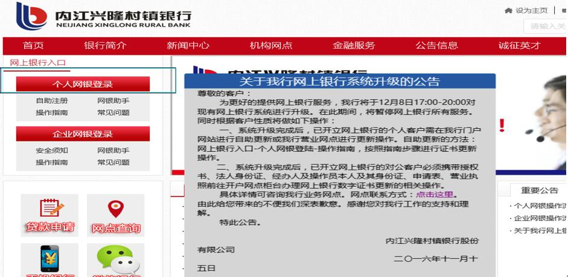Open the 银行简介 menu item
This screenshot has width=568, height=277.
point(106,46)
